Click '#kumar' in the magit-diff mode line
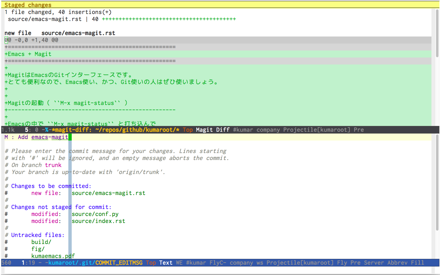The image size is (440, 275). 243,130
